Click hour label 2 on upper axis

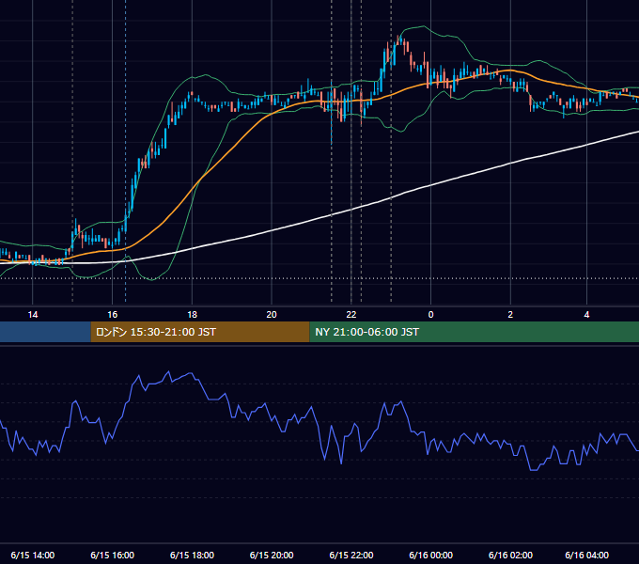(x=510, y=315)
